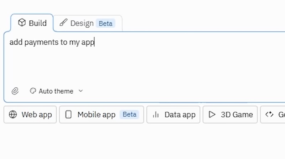Click the Beta badge on the Design tab
The width and height of the screenshot is (285, 159).
pyautogui.click(x=105, y=24)
